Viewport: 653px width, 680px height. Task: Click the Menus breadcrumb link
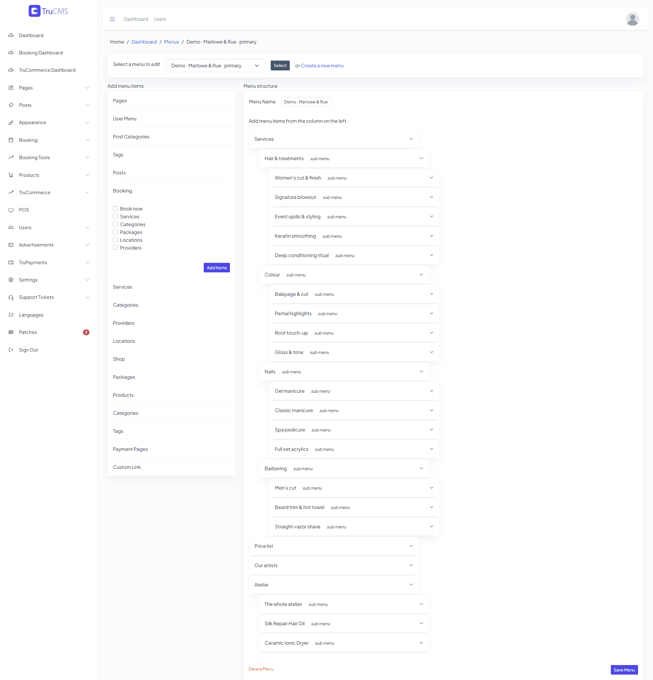(171, 42)
